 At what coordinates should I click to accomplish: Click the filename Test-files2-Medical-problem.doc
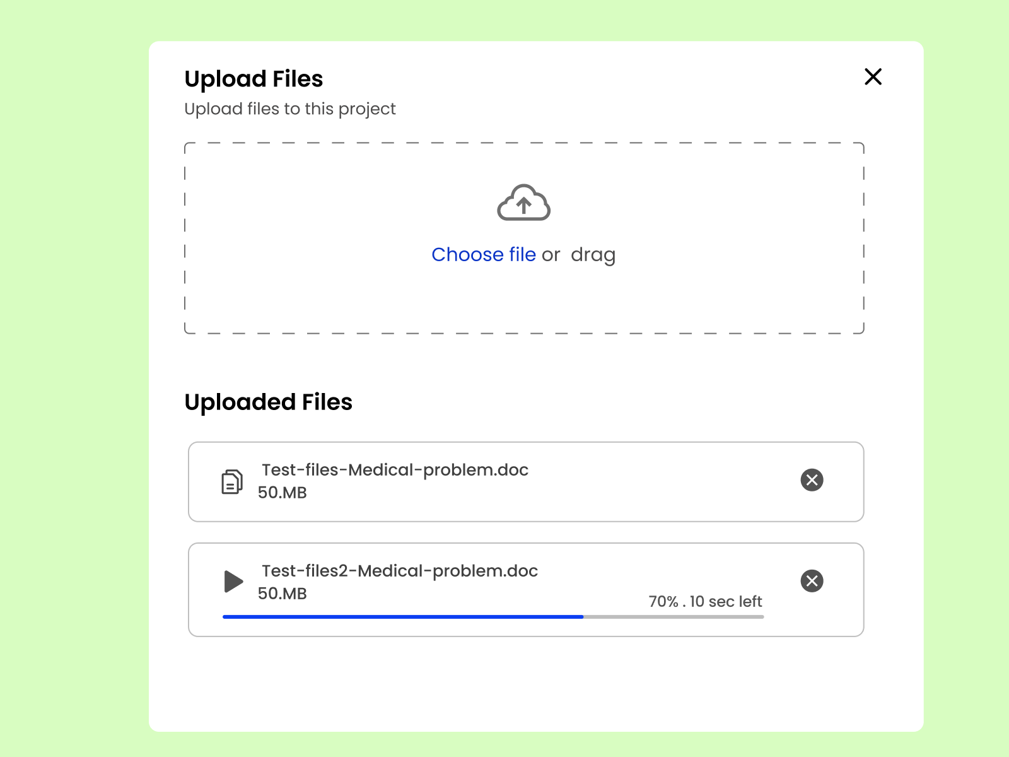point(400,571)
